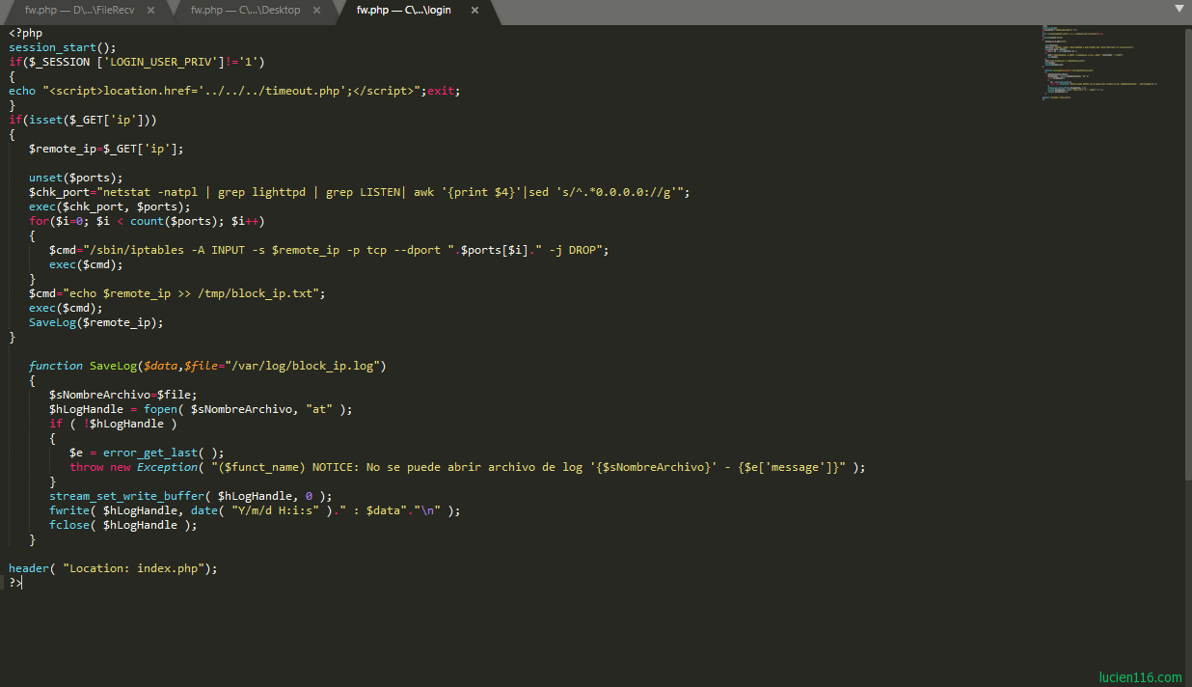Click the netstat command string line
This screenshot has width=1192, height=687.
[359, 192]
